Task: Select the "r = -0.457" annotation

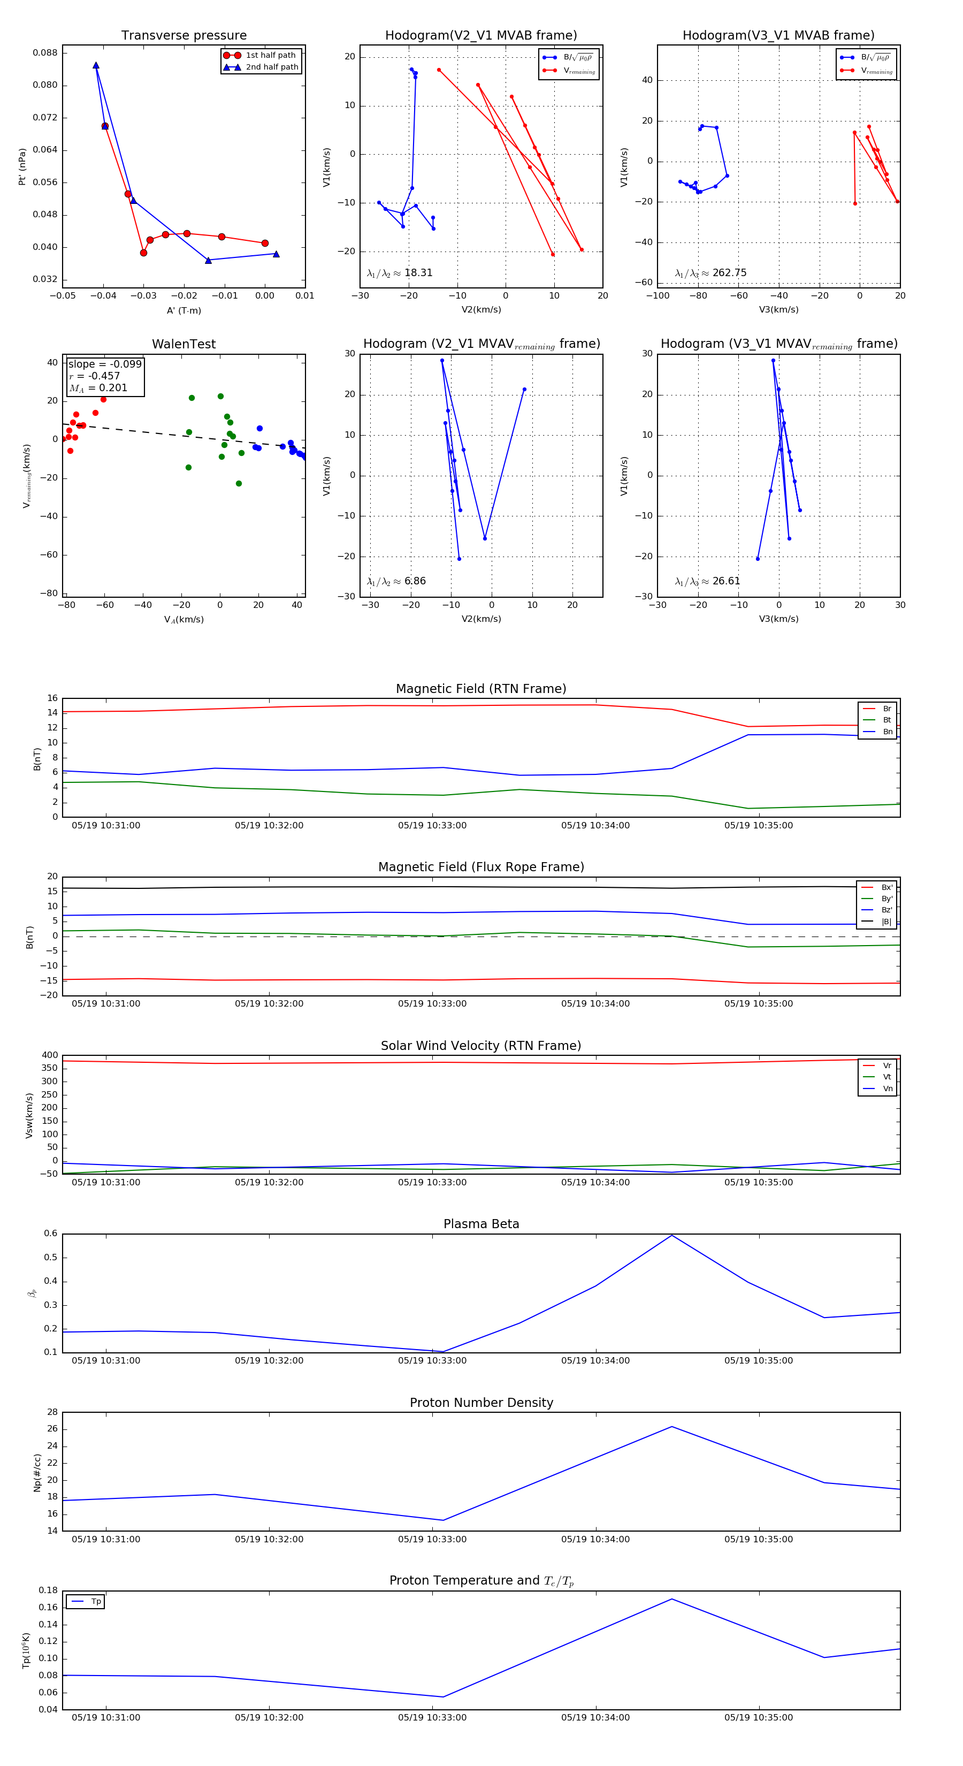Action: coord(94,376)
